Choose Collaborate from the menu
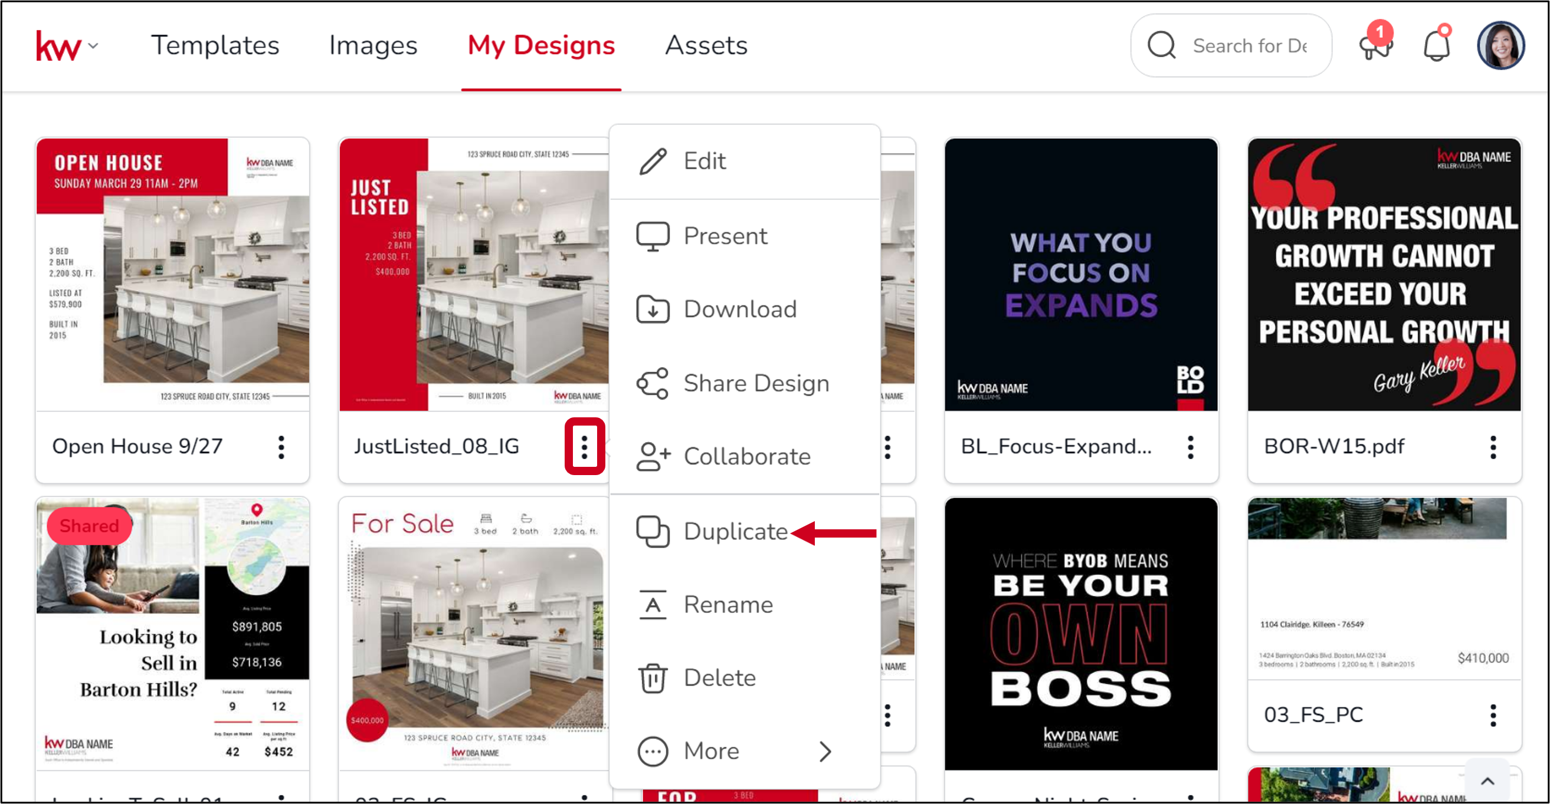Image resolution: width=1550 pixels, height=804 pixels. click(744, 456)
